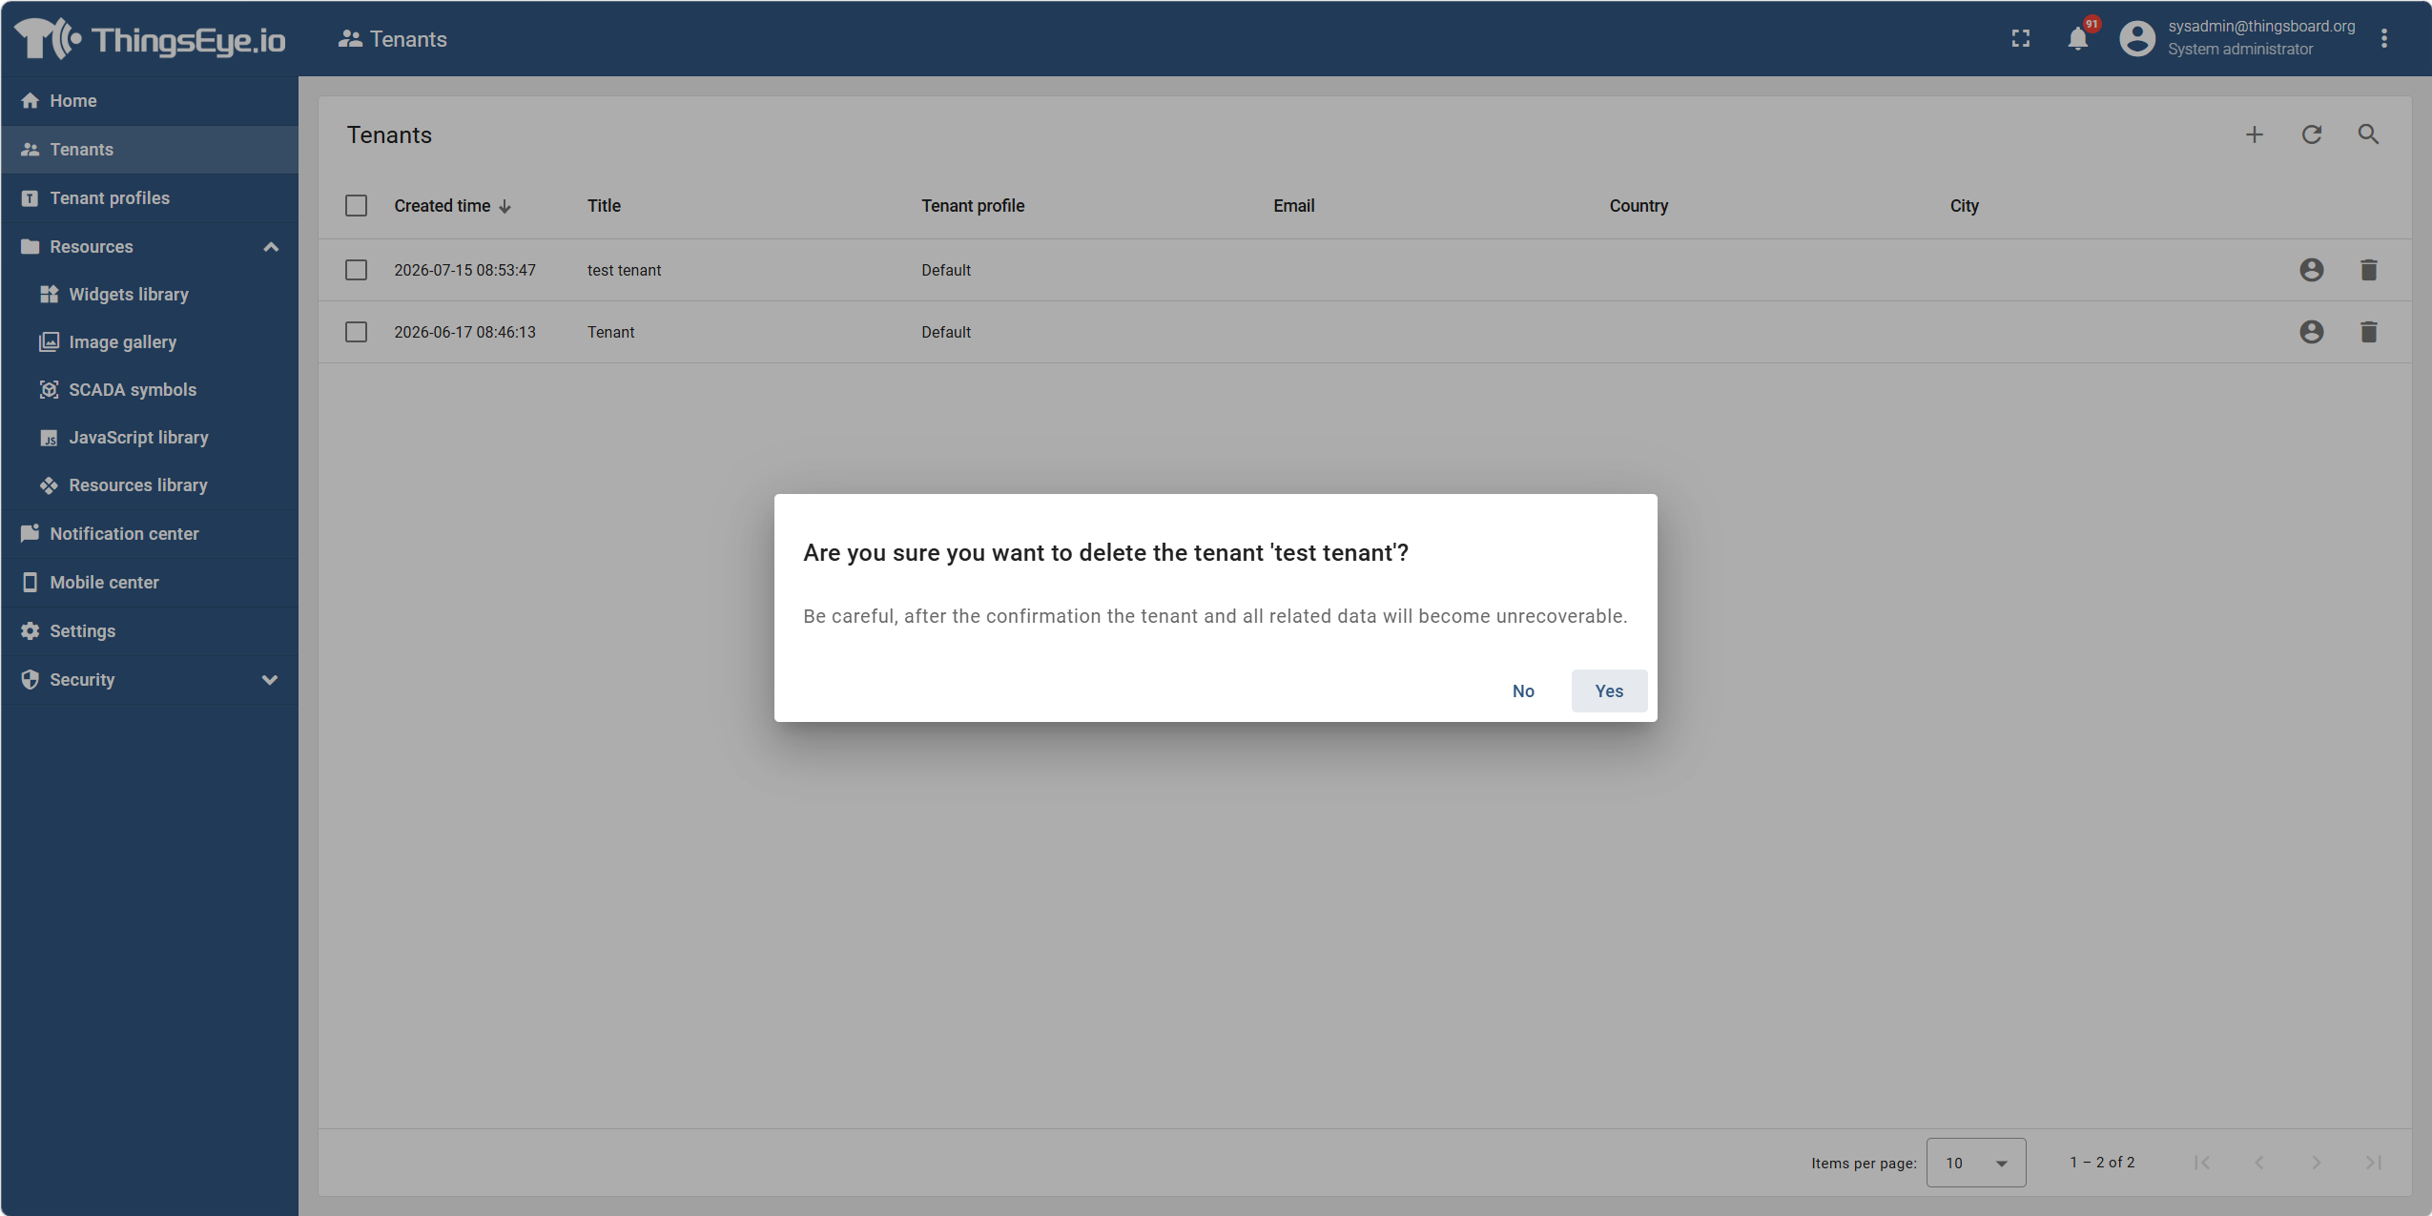This screenshot has width=2432, height=1216.
Task: Open Notification center
Action: pos(150,533)
